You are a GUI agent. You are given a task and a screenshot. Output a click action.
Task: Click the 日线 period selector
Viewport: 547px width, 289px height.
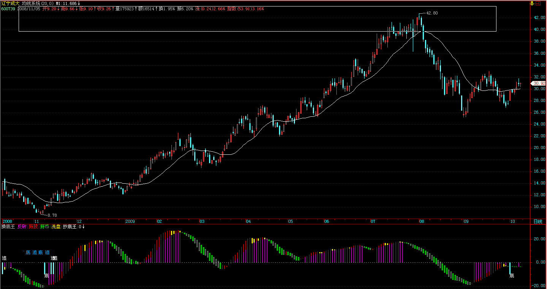coord(538,221)
